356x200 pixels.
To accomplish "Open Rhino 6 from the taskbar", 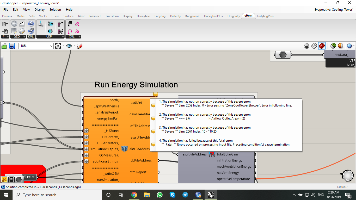I will (x=211, y=195).
